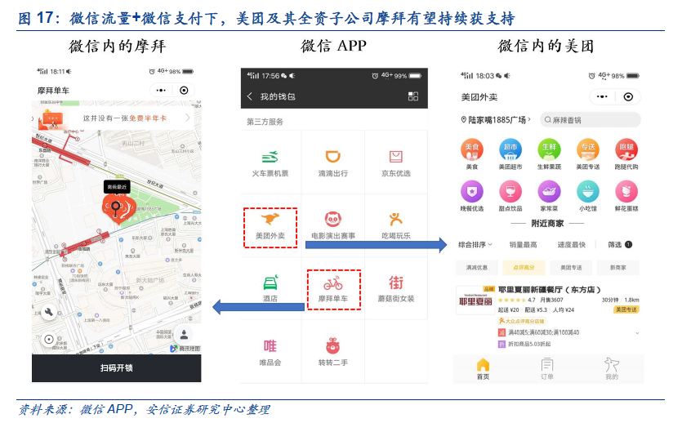Screen dimensions: 682x423
Task: Click 大众点评高分店铺 badge
Action: (521, 321)
